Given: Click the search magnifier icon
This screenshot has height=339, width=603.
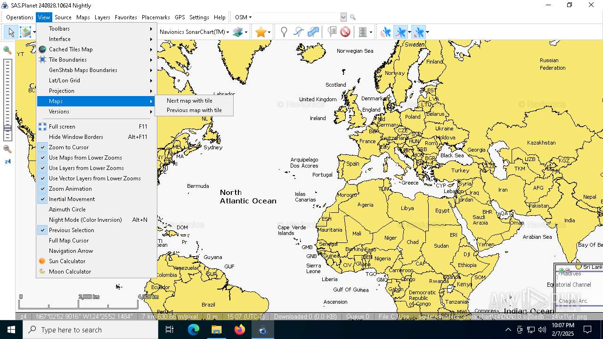Looking at the screenshot, I should (x=353, y=17).
